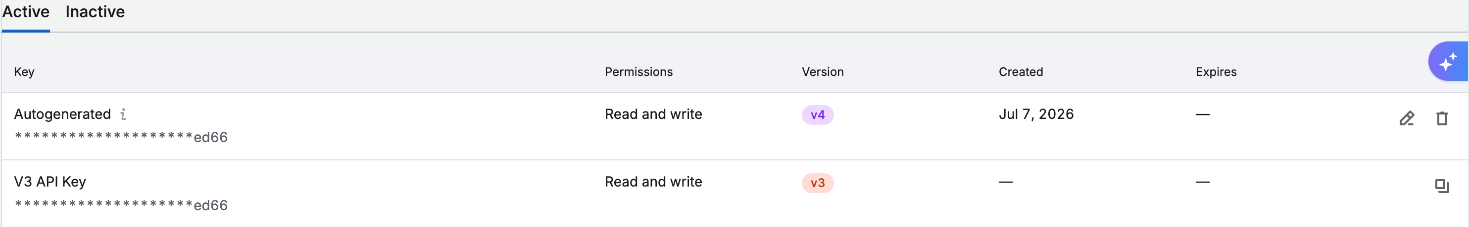Click the v3 version badge

817,183
